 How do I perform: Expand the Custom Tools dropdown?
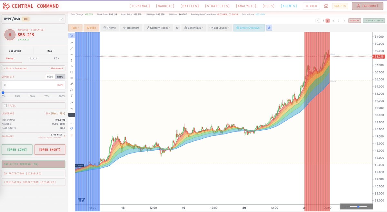click(158, 28)
